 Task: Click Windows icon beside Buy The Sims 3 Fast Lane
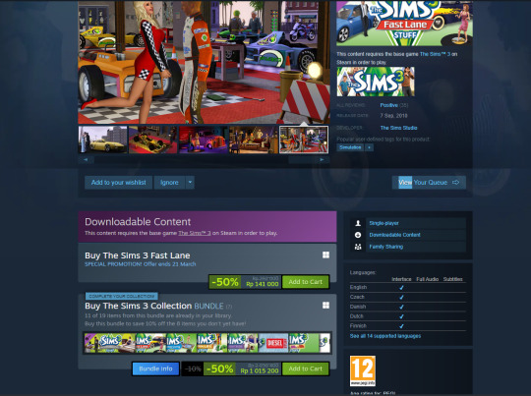coord(325,255)
